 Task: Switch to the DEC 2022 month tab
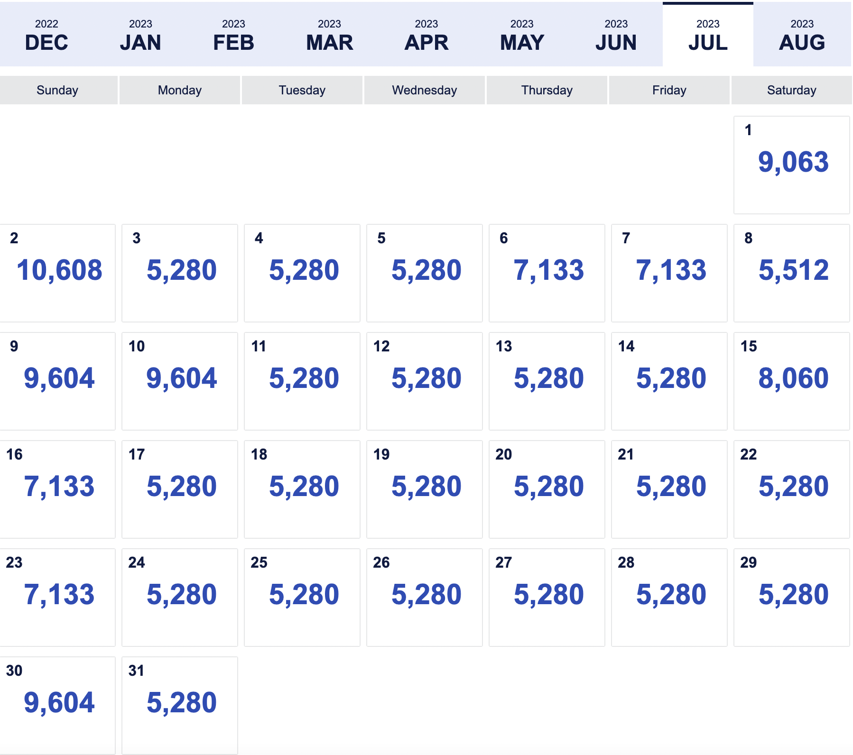46,35
